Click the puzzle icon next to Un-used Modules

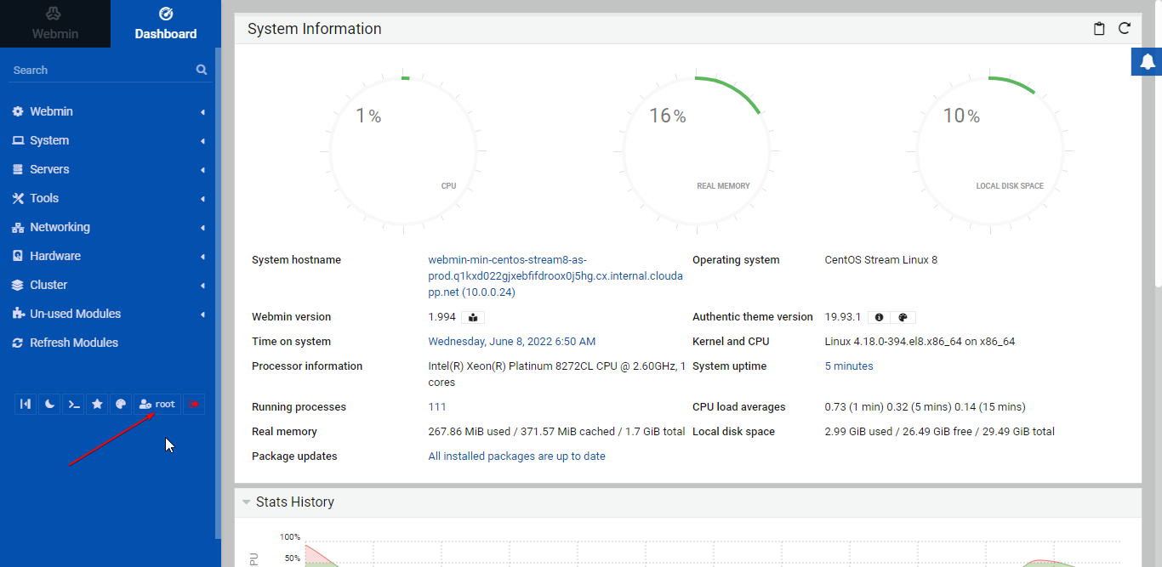coord(18,314)
